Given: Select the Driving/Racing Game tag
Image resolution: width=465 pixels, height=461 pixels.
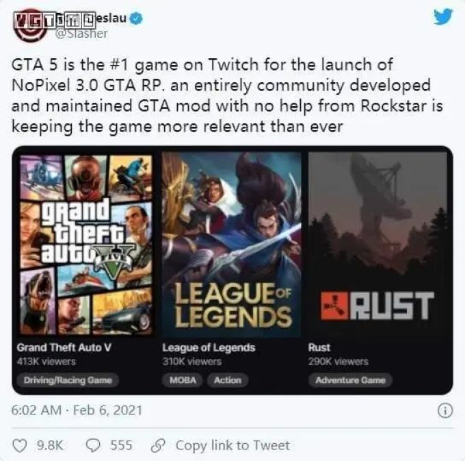Looking at the screenshot, I should [68, 380].
